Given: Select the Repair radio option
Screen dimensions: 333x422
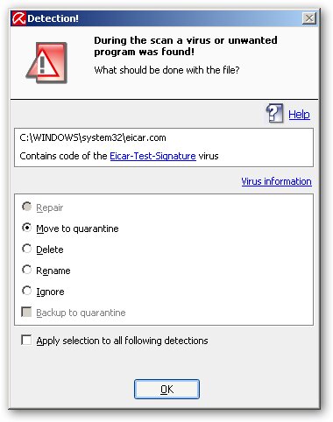Looking at the screenshot, I should 26,207.
